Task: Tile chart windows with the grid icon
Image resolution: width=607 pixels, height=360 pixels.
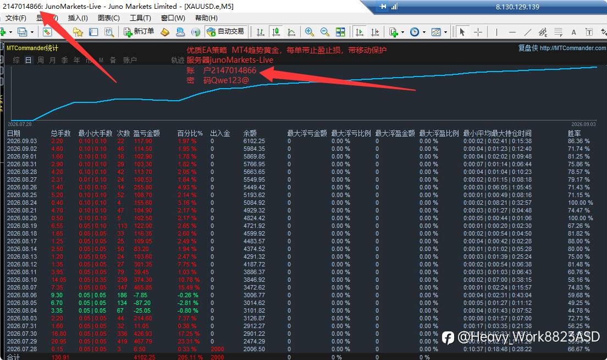Action: (340, 32)
